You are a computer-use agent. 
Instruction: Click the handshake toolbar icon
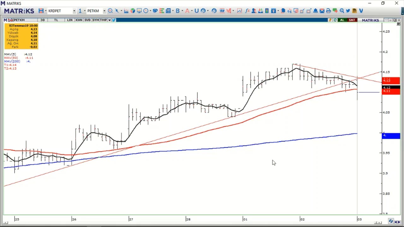point(155,11)
